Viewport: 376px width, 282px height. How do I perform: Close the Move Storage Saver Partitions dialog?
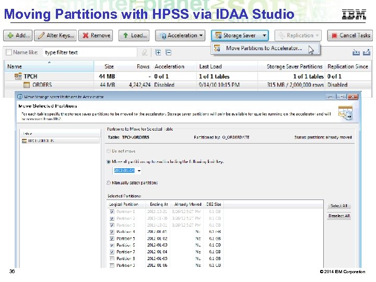tap(352, 97)
